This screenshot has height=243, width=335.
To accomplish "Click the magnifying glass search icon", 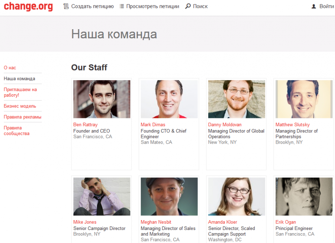I will (188, 6).
